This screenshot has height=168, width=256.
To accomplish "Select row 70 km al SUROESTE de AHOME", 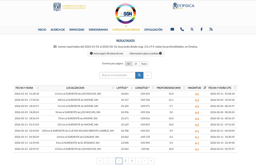I will (x=126, y=119).
